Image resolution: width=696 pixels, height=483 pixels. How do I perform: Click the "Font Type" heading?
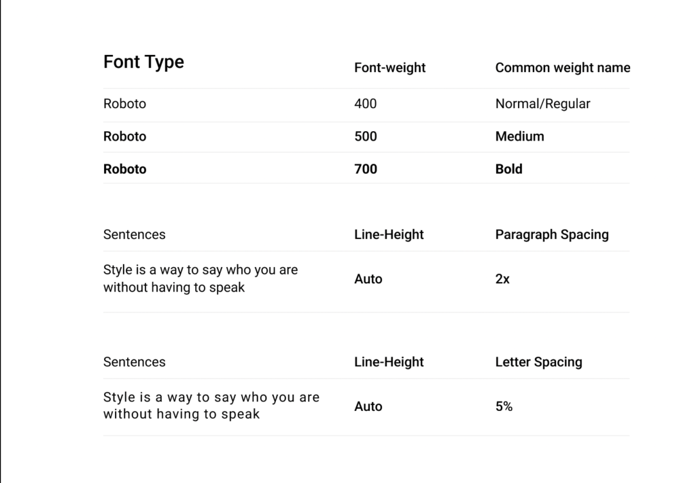[143, 62]
